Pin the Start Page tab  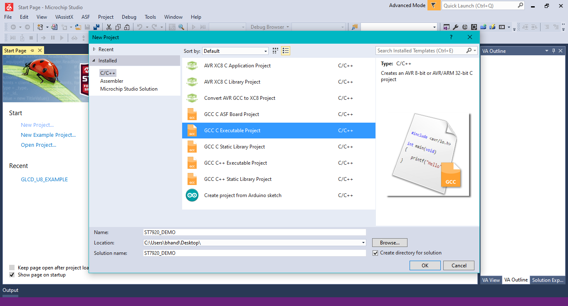coord(32,50)
